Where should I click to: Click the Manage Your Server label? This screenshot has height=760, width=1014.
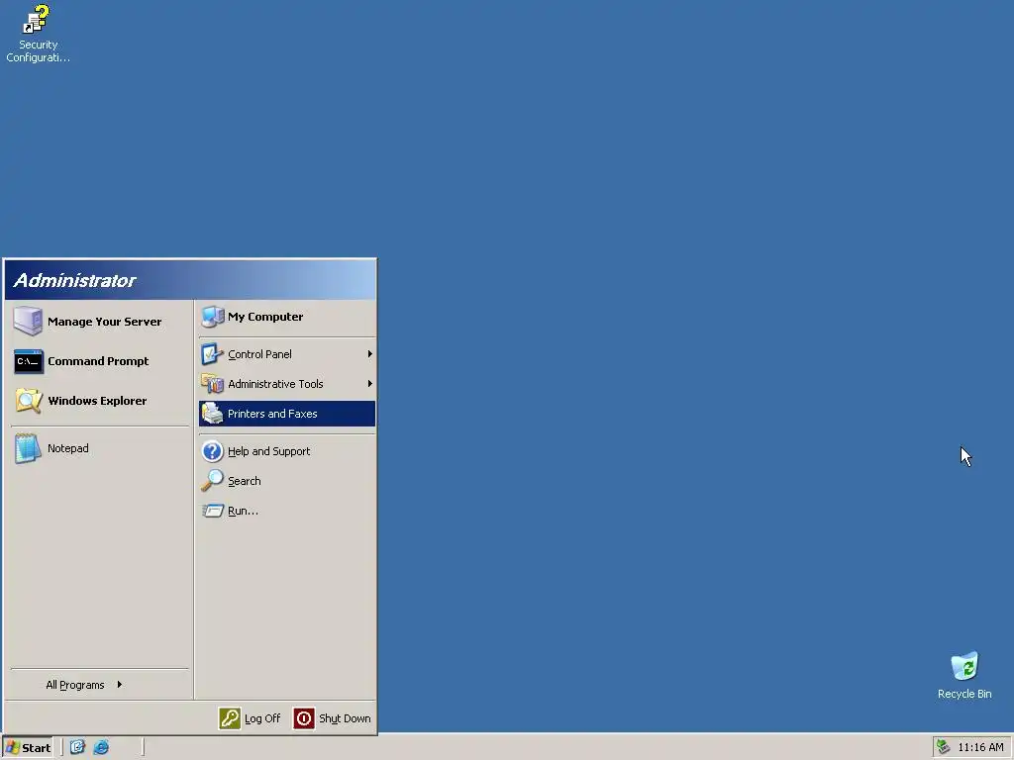[x=105, y=322]
